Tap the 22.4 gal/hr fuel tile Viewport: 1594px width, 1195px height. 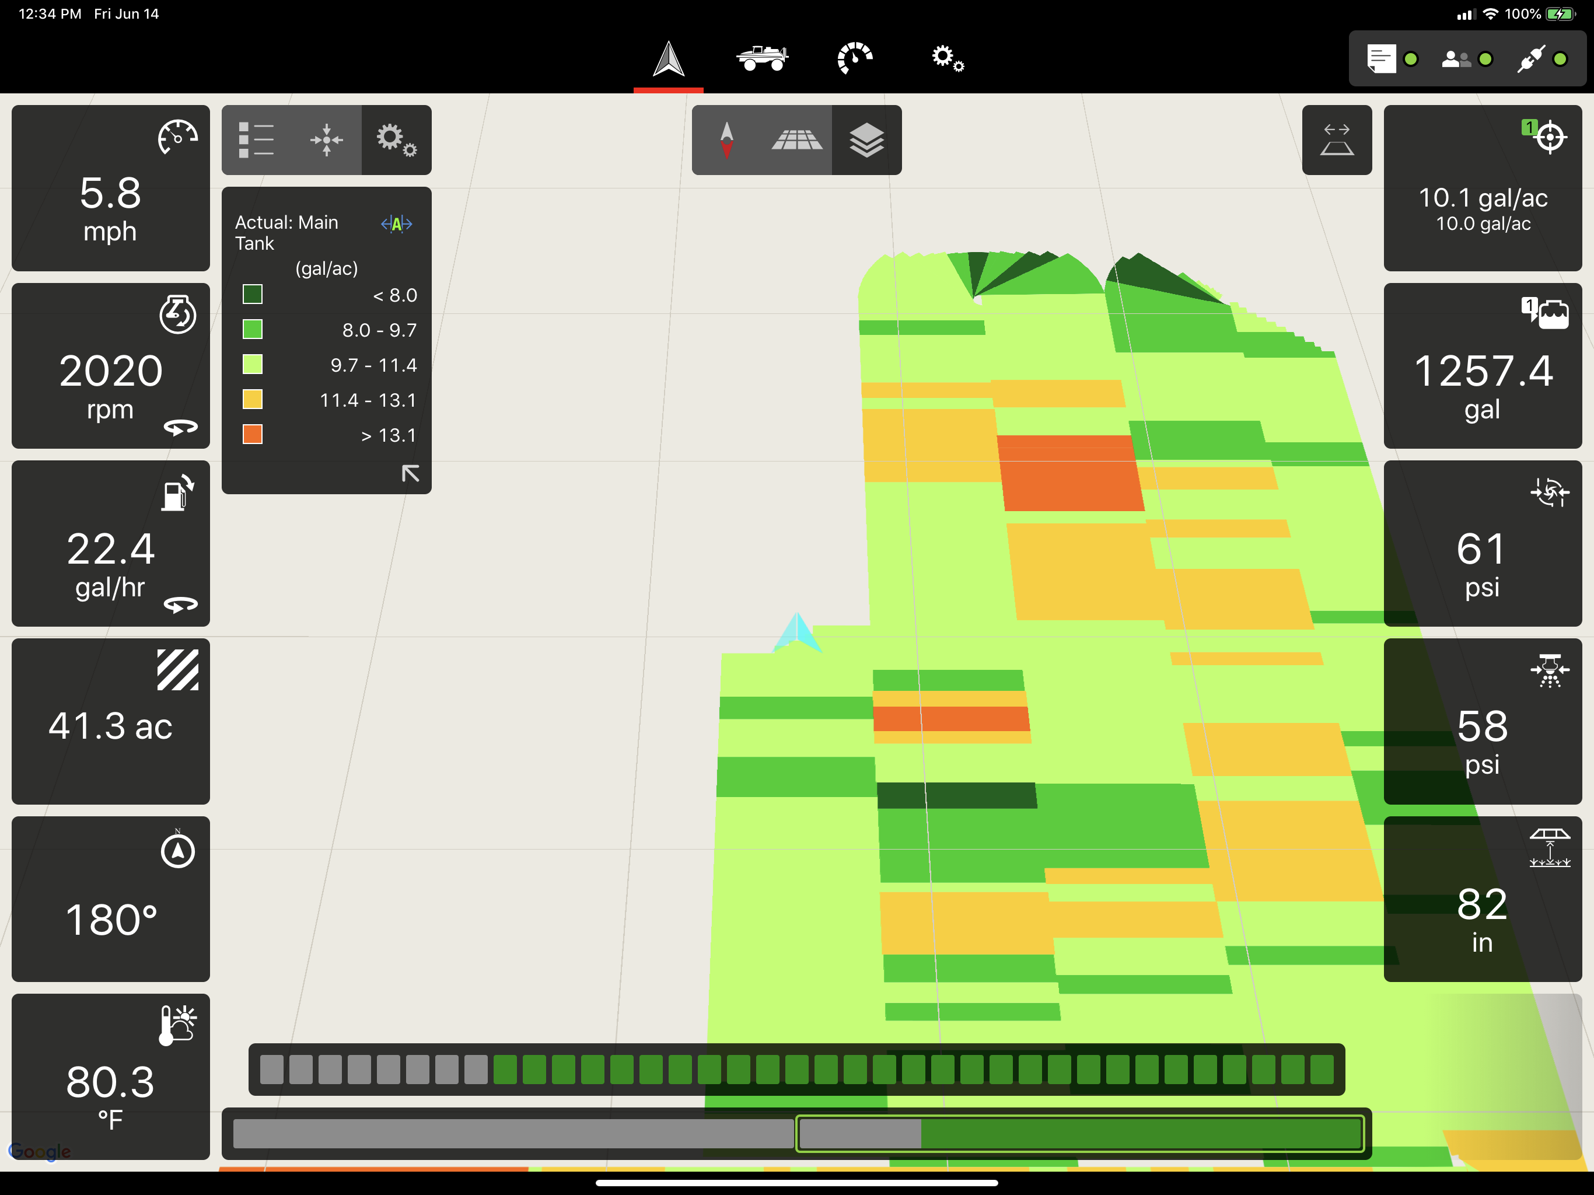click(x=111, y=543)
